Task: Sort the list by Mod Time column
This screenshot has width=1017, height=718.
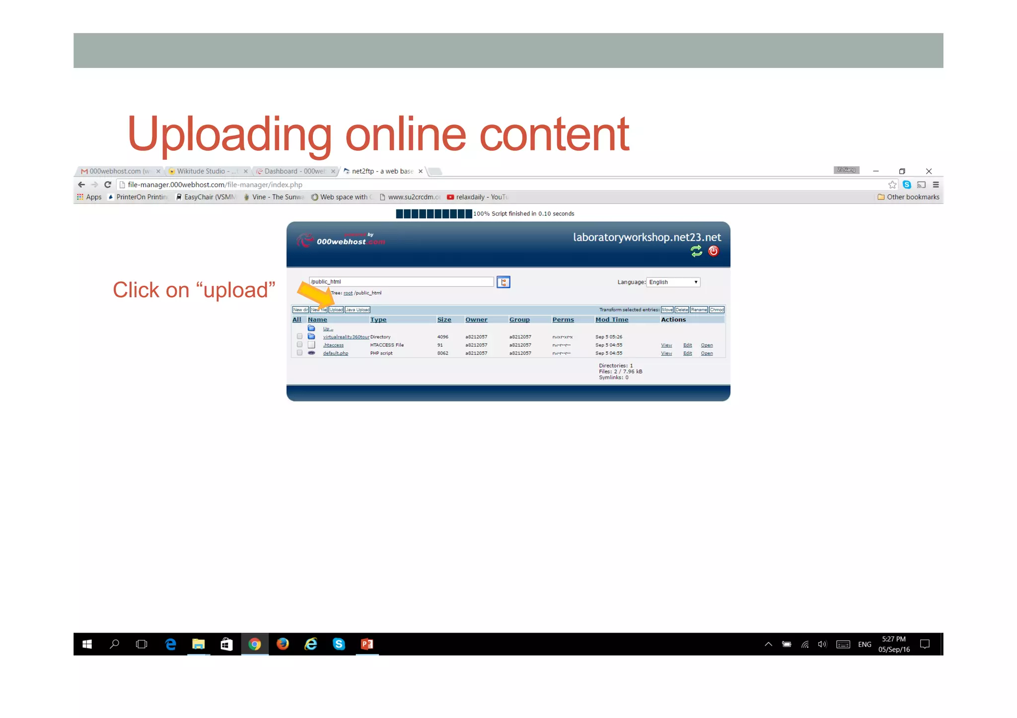Action: point(612,320)
